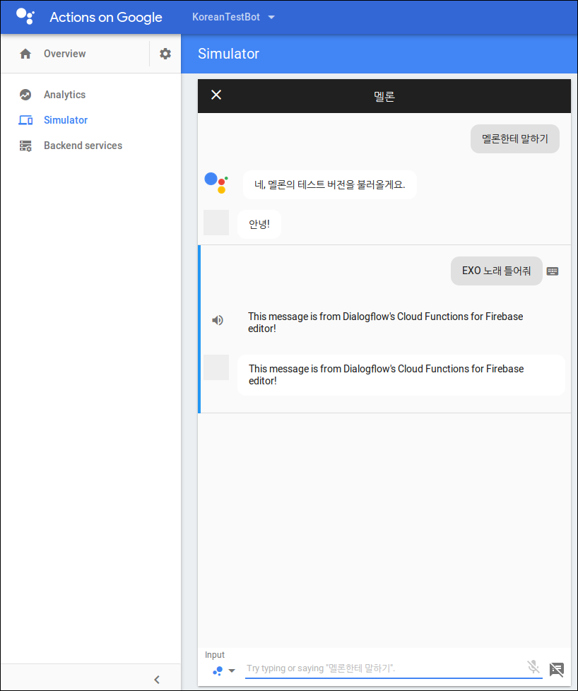The image size is (578, 691).
Task: Click the Backend services server icon
Action: coord(25,146)
